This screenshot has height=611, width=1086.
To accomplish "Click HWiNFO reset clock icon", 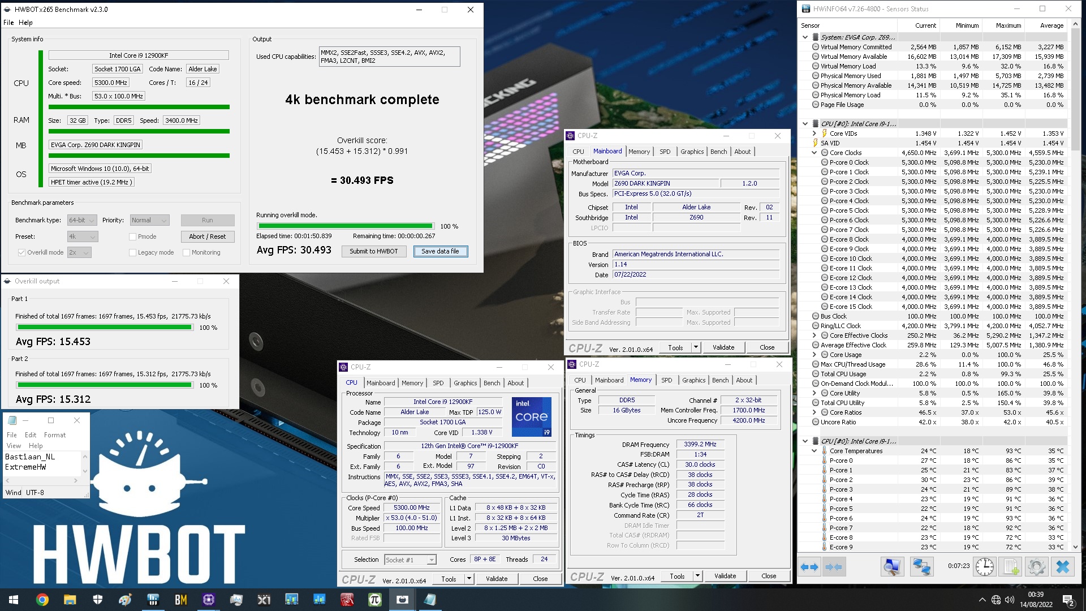I will [x=985, y=567].
